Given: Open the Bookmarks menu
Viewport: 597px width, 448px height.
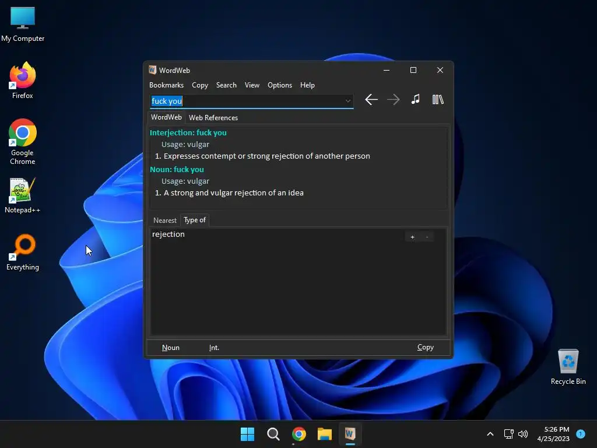Looking at the screenshot, I should pyautogui.click(x=166, y=85).
